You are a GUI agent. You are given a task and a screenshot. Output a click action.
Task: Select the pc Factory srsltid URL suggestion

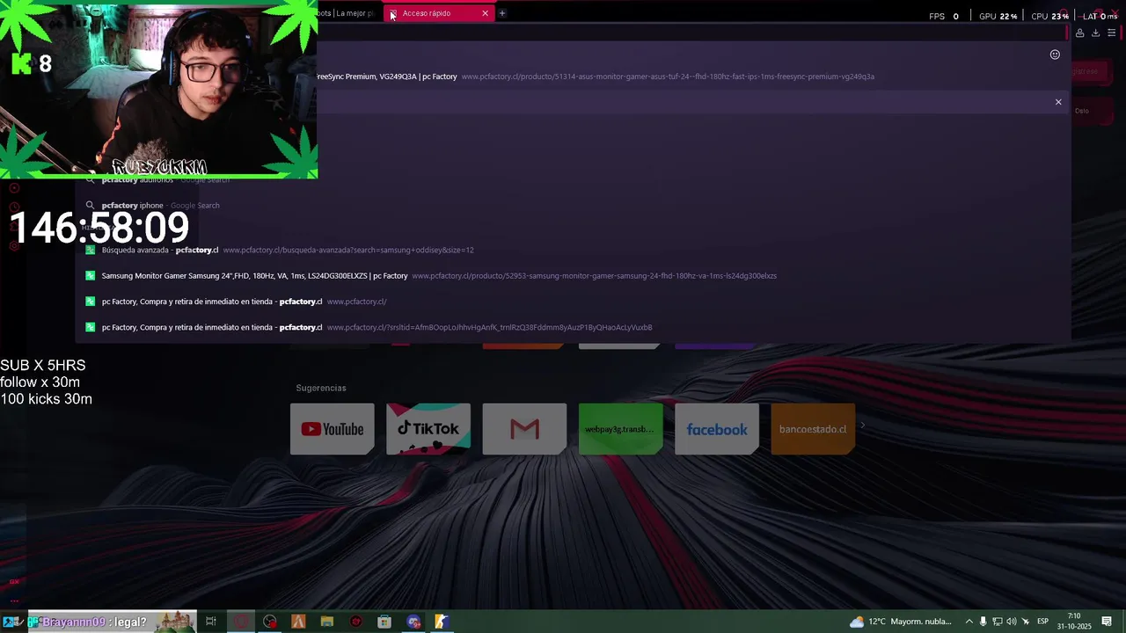[x=573, y=327]
